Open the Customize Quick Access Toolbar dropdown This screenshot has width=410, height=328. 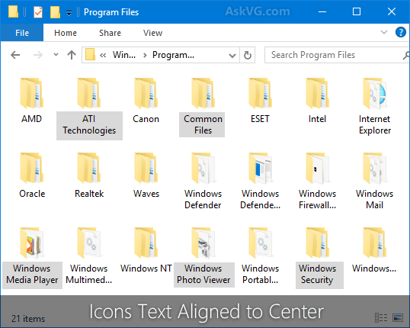tap(69, 13)
